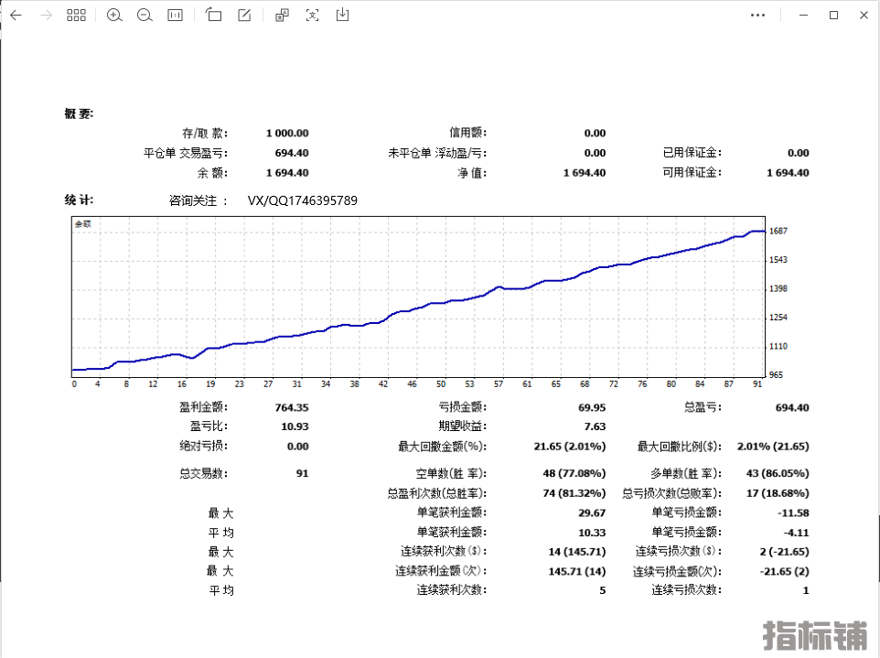Click the 总盈亏 value 694.40
The width and height of the screenshot is (880, 658).
tap(791, 407)
